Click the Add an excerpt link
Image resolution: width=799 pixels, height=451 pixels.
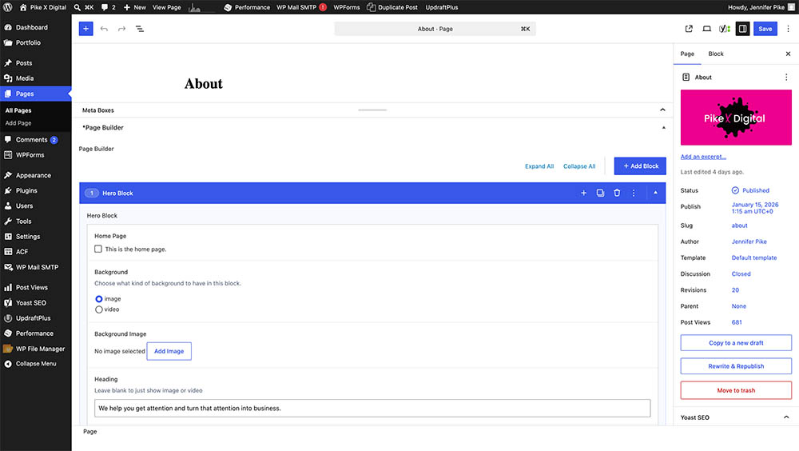(x=703, y=157)
